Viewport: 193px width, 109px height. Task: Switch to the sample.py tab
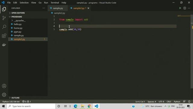58,8
